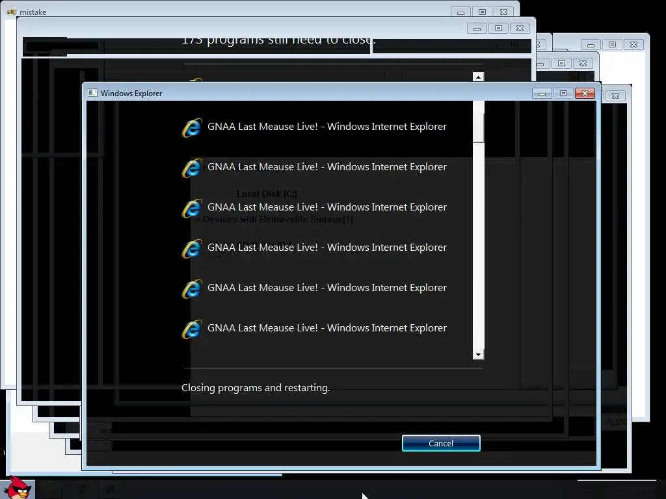The image size is (666, 499).
Task: Minimize the Windows Explorer dialog
Action: pos(542,94)
